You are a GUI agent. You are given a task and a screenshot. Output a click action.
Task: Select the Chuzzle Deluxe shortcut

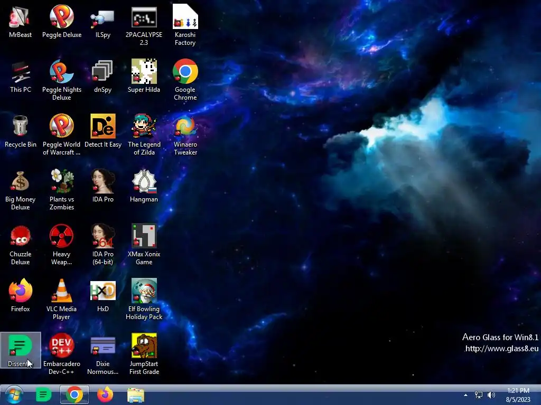point(21,245)
